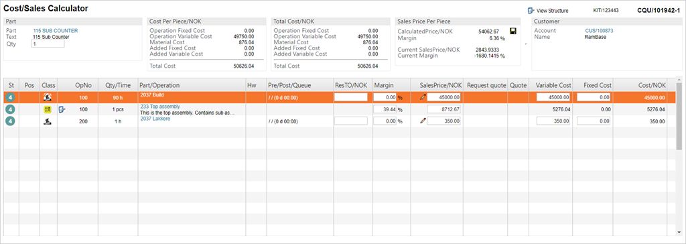The width and height of the screenshot is (686, 244).
Task: Click the Quote column header
Action: click(518, 85)
